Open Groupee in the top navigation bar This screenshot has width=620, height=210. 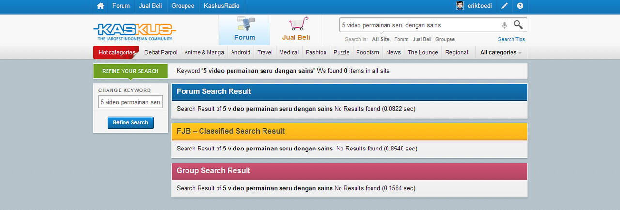[x=183, y=6]
